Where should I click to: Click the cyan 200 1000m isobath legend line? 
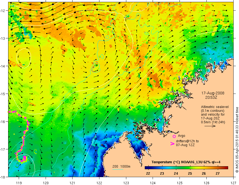118,169
